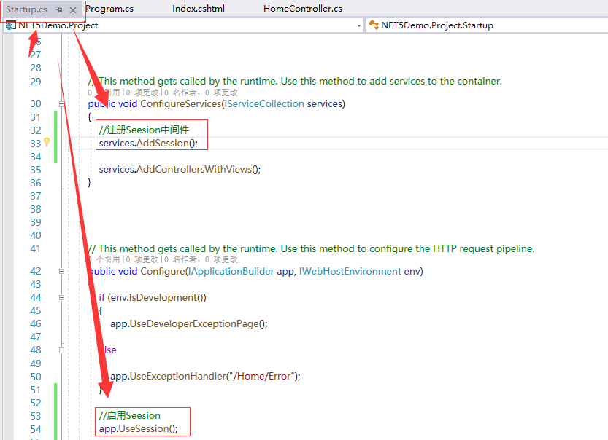Collapse the else block at line 48
This screenshot has height=440, width=608.
coord(61,350)
